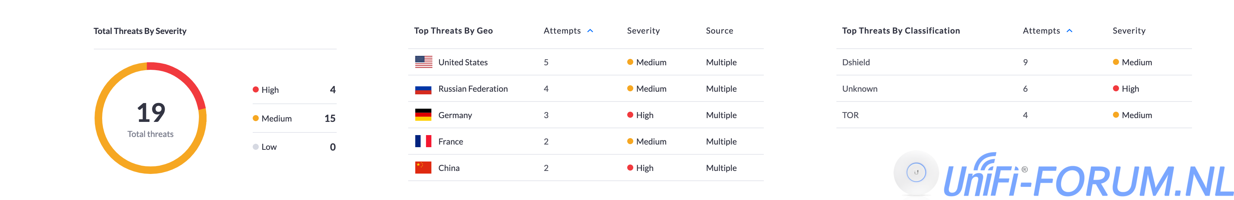Click the UniFi access point logo image

pos(916,172)
